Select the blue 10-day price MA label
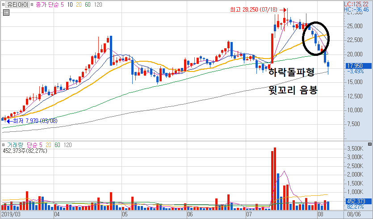 click(x=70, y=4)
